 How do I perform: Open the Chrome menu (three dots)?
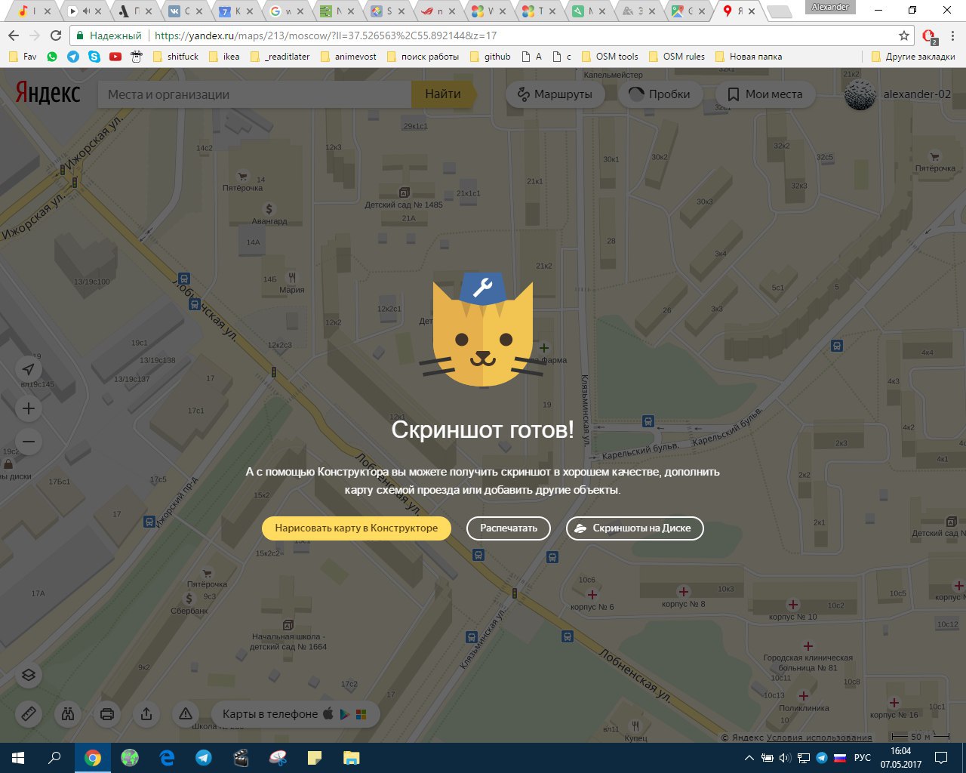coord(953,35)
